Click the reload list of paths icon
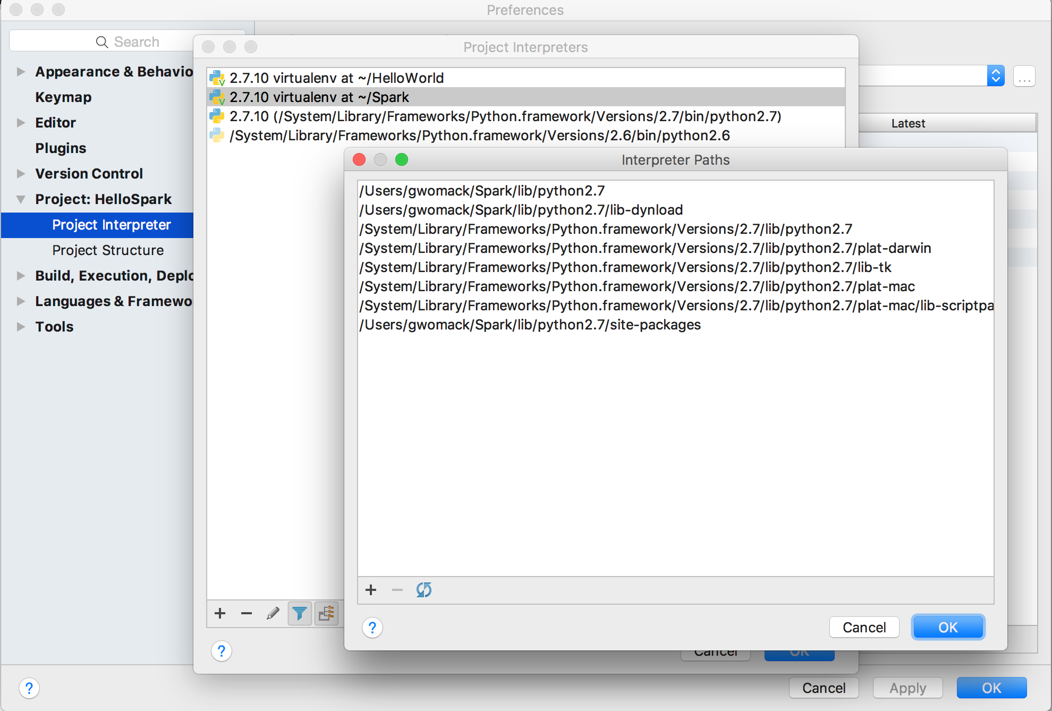This screenshot has width=1052, height=711. point(423,590)
